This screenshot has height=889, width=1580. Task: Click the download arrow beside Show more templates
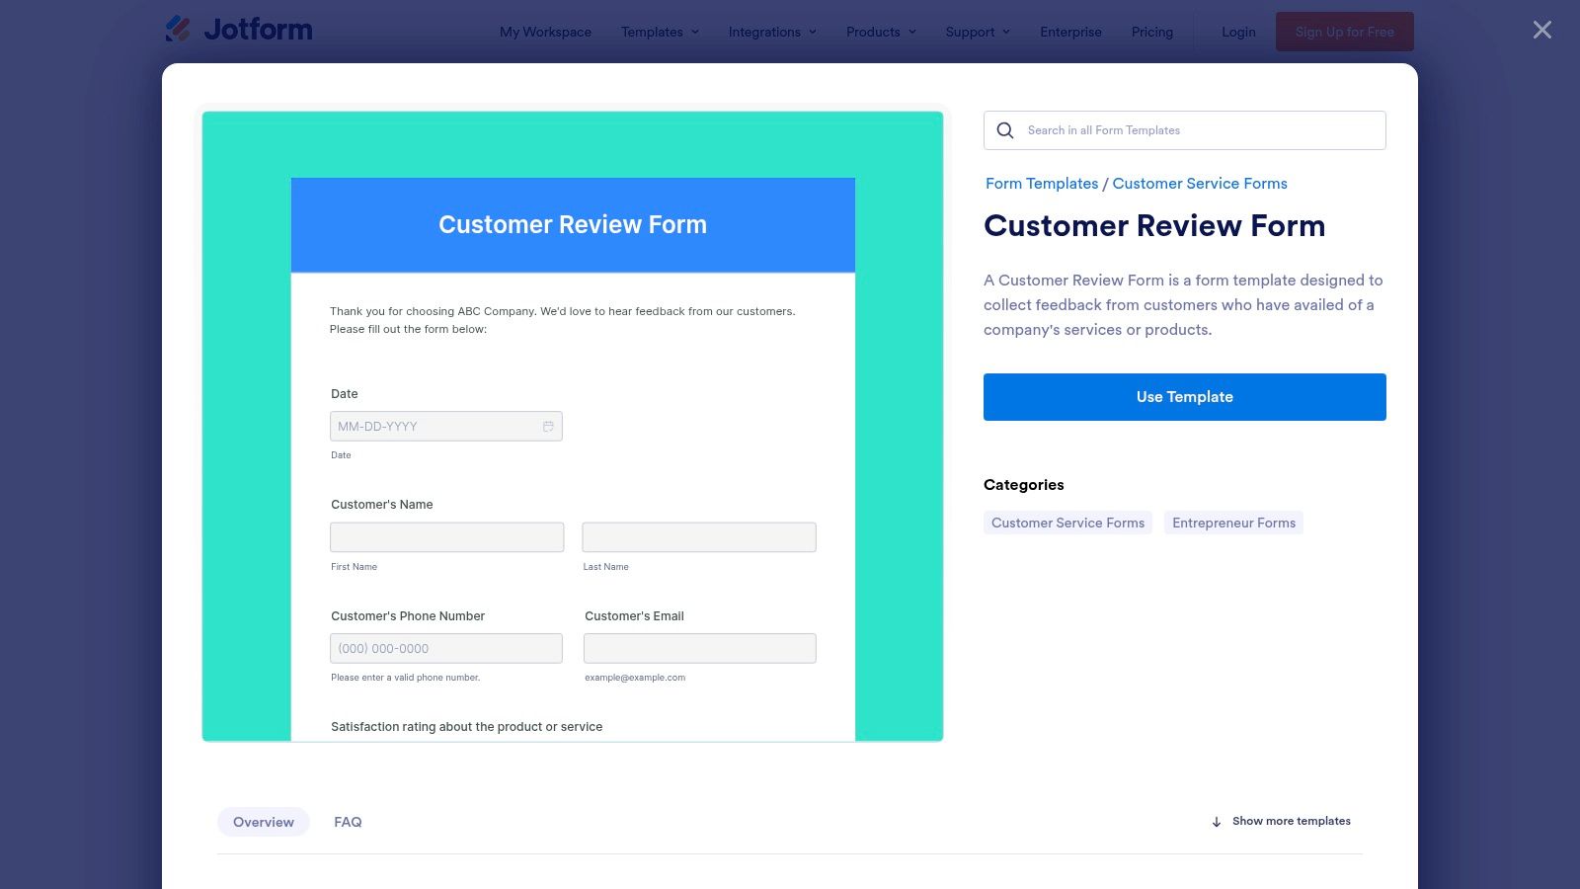point(1216,821)
